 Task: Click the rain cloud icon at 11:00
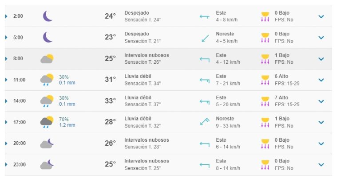[47, 80]
